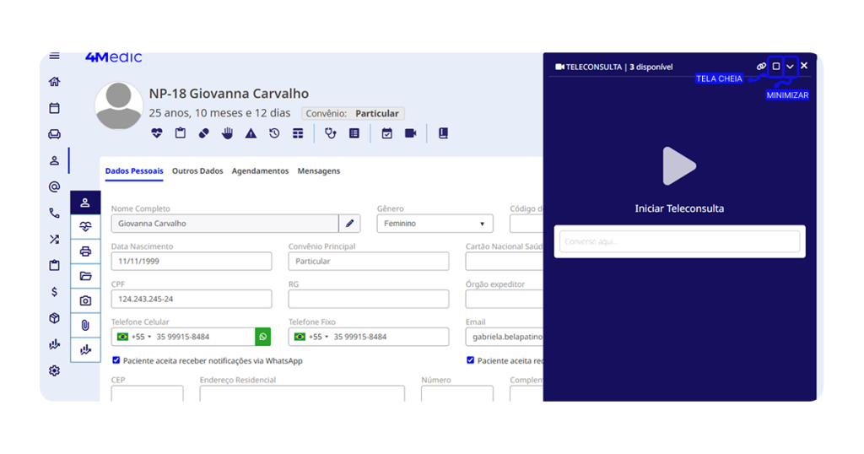The width and height of the screenshot is (864, 454).
Task: Toggle the second 'Paciente aceita' checkbox under Email
Action: pos(471,360)
